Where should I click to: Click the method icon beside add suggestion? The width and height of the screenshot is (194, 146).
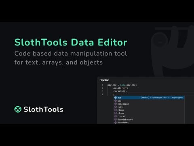pyautogui.click(x=116, y=101)
